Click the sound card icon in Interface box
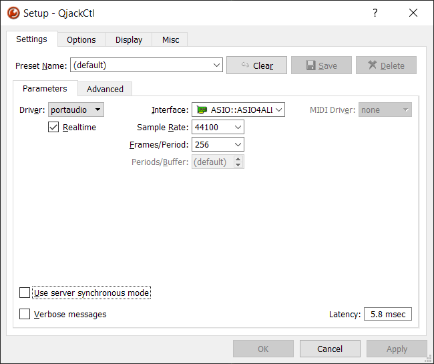Viewport: 434px width, 364px height. pyautogui.click(x=202, y=110)
